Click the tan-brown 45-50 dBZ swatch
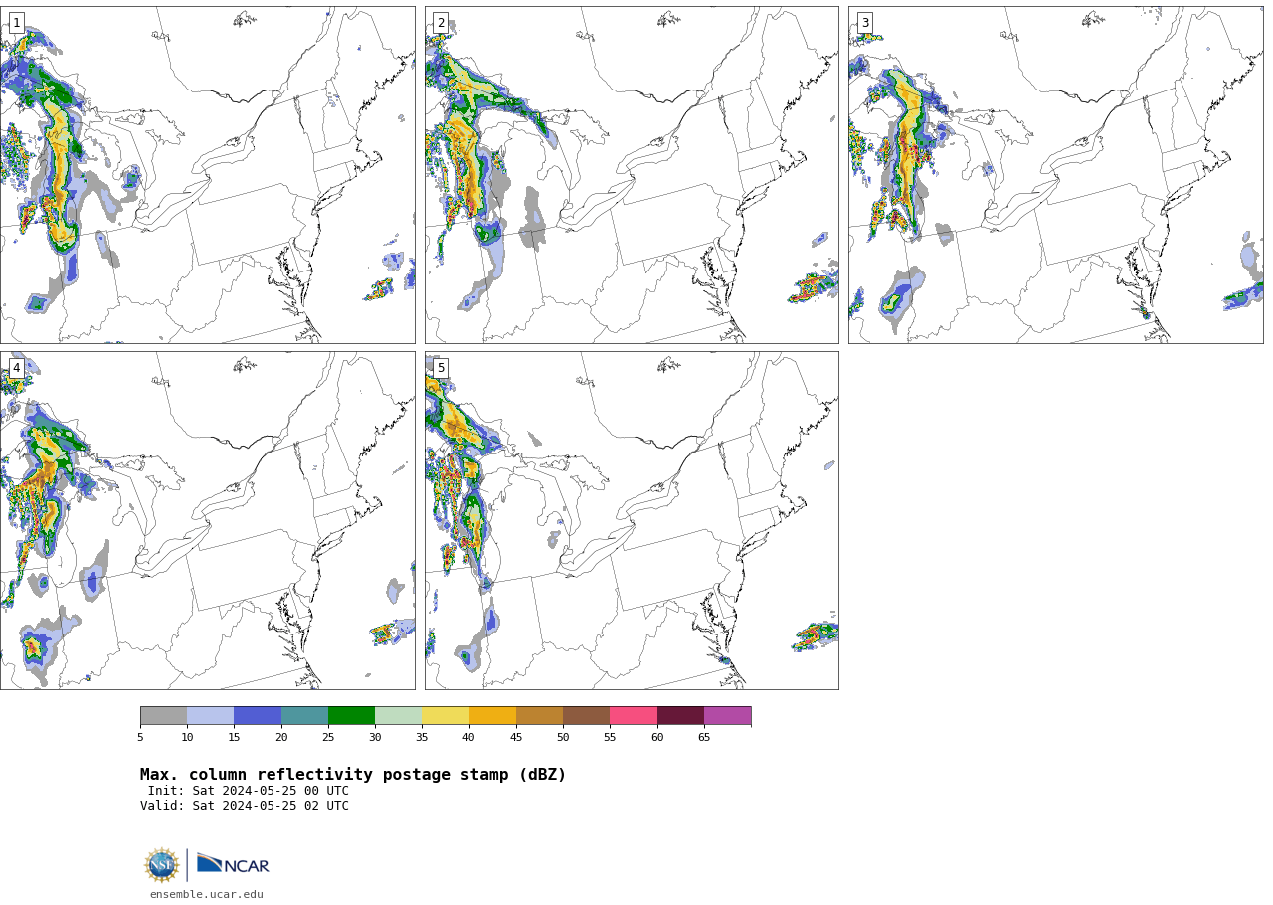This screenshot has width=1273, height=905. [x=539, y=716]
